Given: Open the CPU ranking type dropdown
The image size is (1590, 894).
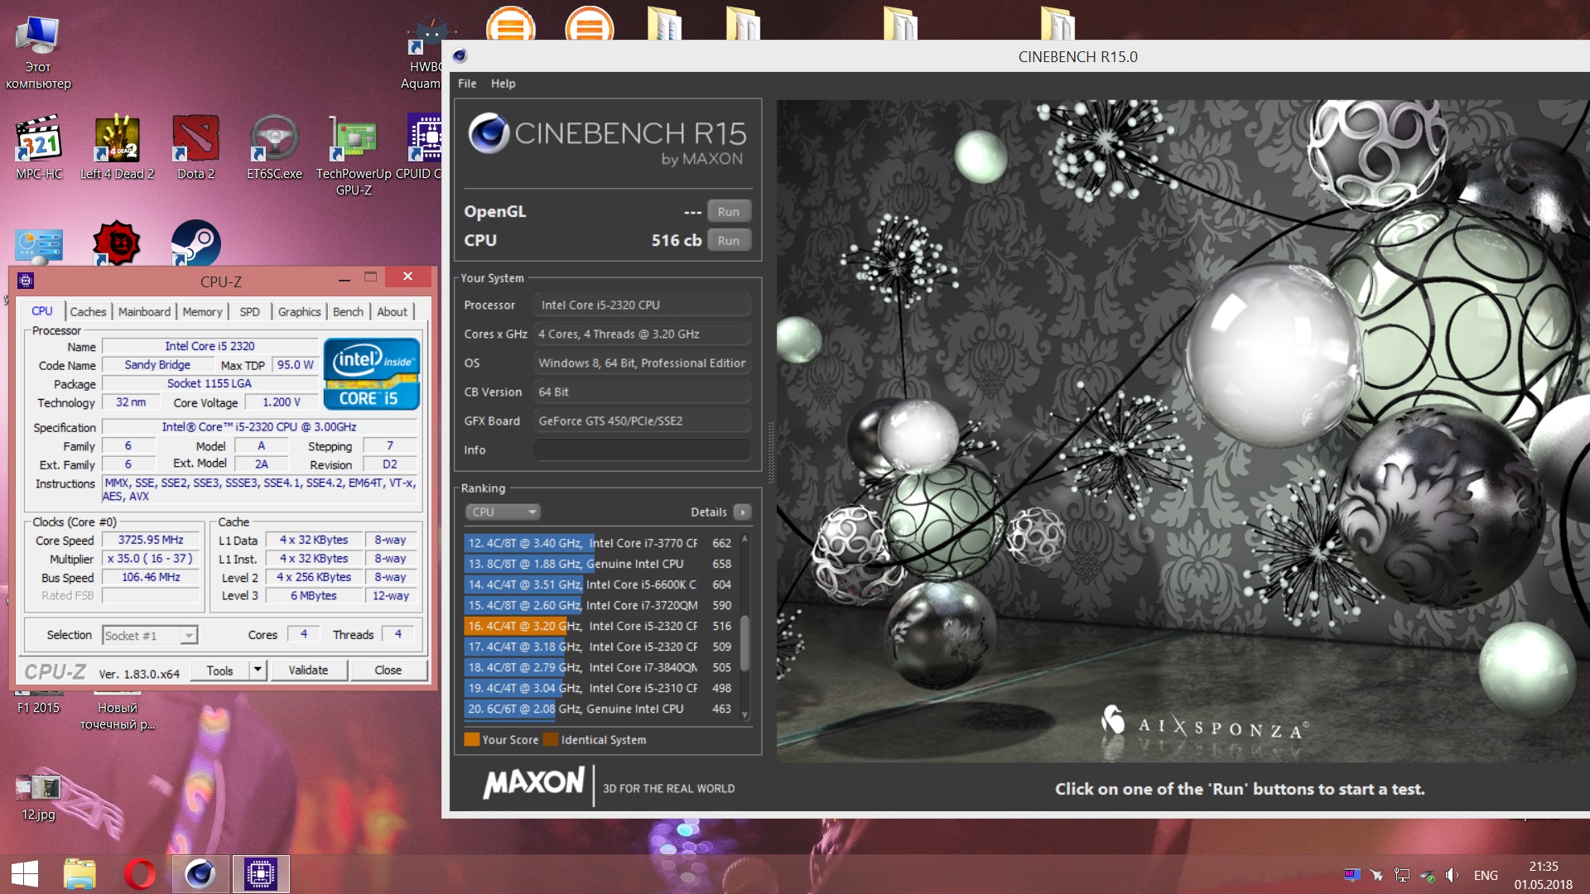Looking at the screenshot, I should pos(503,512).
